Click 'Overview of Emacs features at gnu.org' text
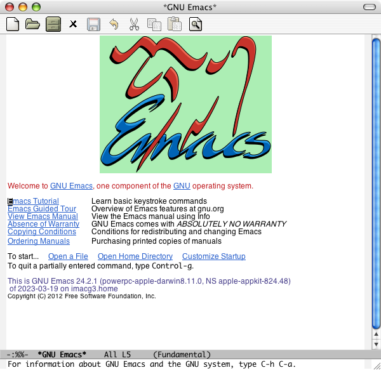This screenshot has width=381, height=370. point(157,209)
